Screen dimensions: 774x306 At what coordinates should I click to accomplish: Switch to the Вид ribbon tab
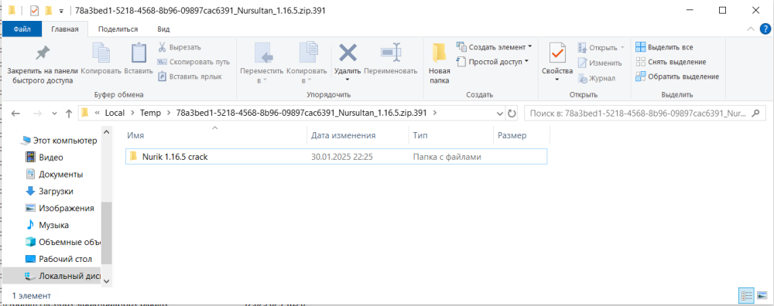[163, 29]
